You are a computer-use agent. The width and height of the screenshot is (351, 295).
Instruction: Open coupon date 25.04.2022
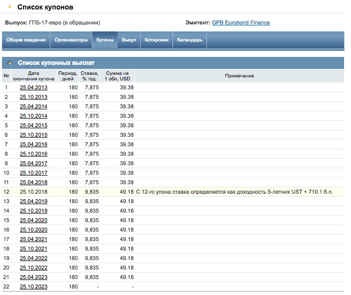pos(33,259)
